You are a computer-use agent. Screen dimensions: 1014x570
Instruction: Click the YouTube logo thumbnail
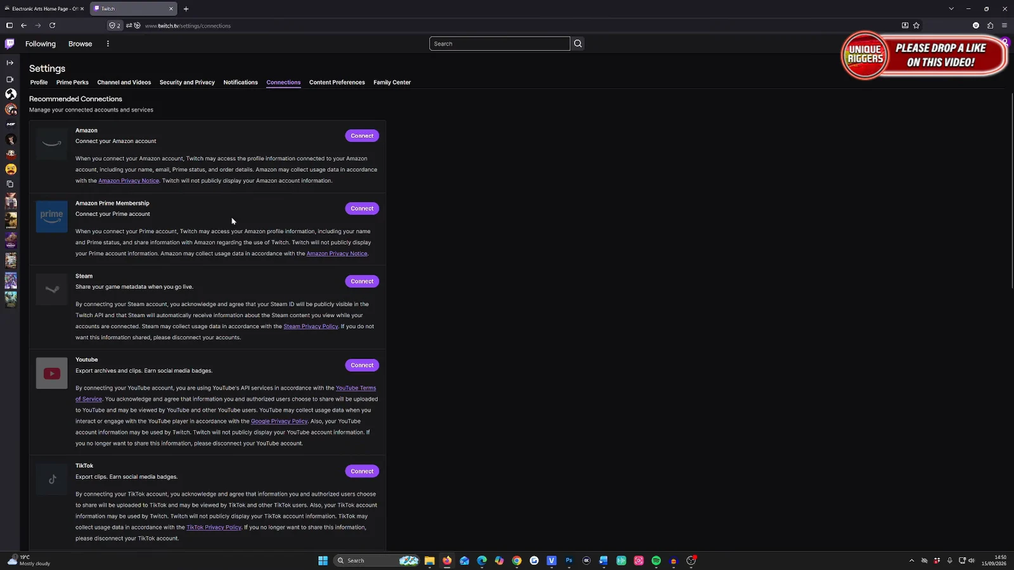[x=51, y=373]
